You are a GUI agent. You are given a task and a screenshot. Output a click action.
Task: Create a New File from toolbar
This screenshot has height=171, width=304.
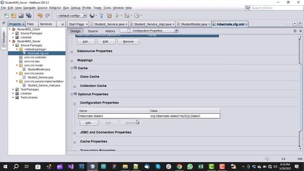[6, 16]
